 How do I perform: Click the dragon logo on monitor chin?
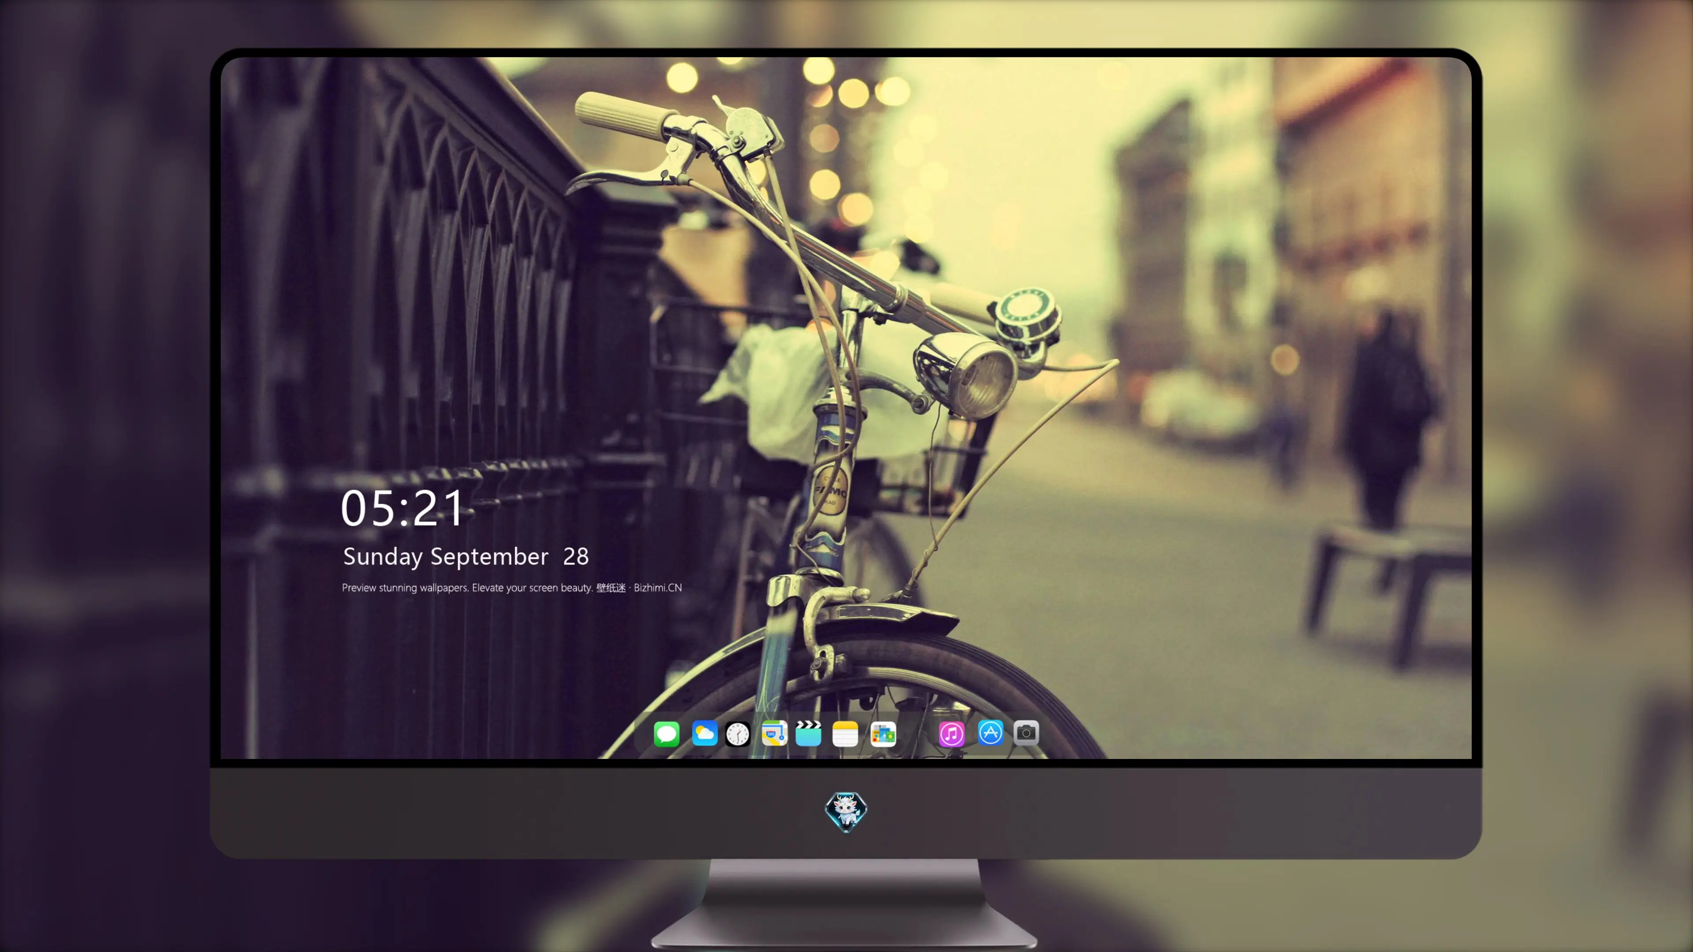point(846,811)
